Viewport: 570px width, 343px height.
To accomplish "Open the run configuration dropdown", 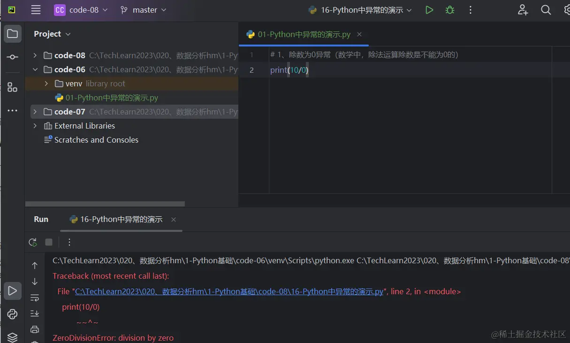I will tap(359, 9).
